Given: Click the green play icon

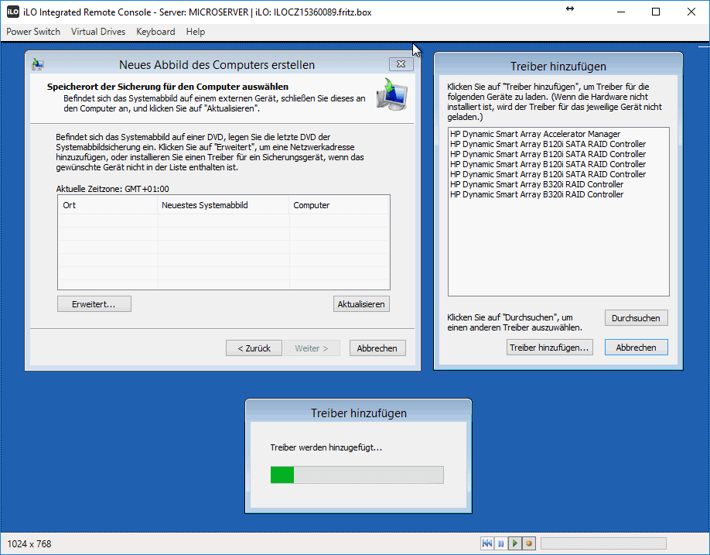Looking at the screenshot, I should click(515, 543).
